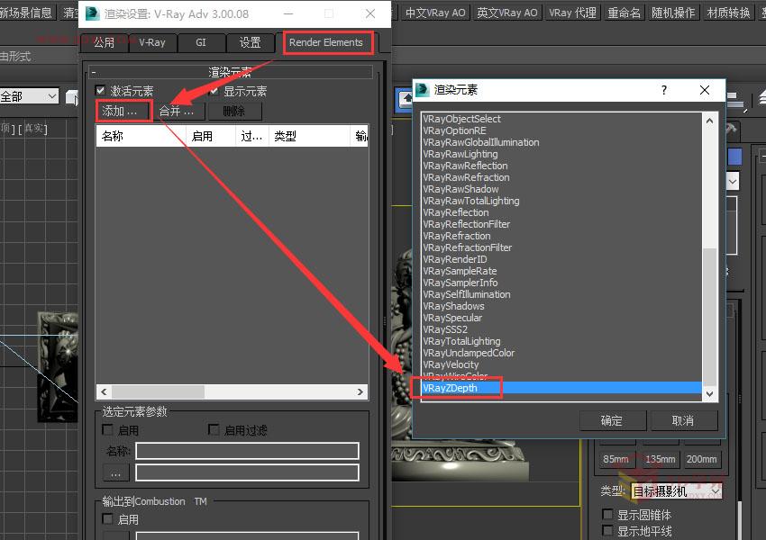The image size is (766, 540).
Task: Click 确定 to confirm VRayZDepth selection
Action: (613, 420)
